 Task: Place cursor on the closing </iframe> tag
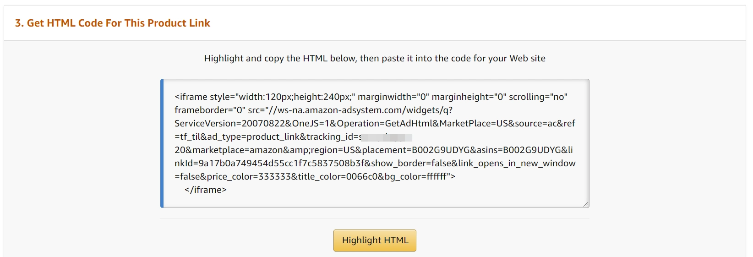click(206, 190)
